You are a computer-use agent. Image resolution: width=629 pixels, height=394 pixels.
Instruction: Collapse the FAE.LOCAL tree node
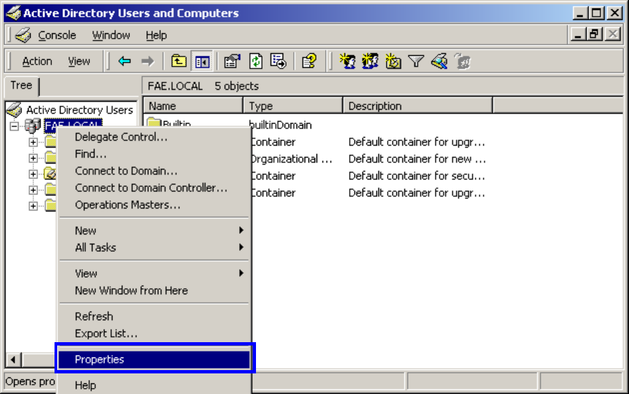(x=15, y=126)
